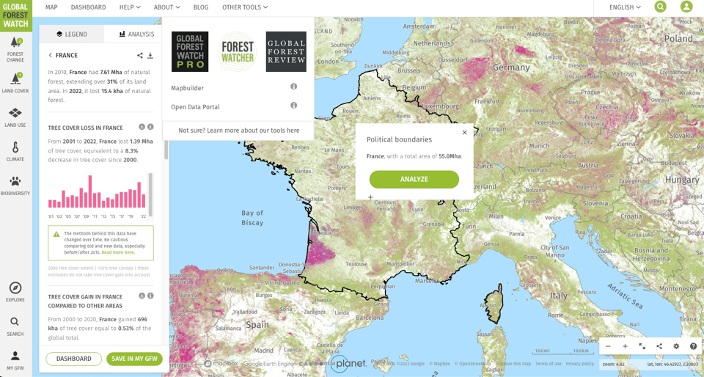The height and width of the screenshot is (377, 704).
Task: Open map settings gear icon
Action: [676, 346]
